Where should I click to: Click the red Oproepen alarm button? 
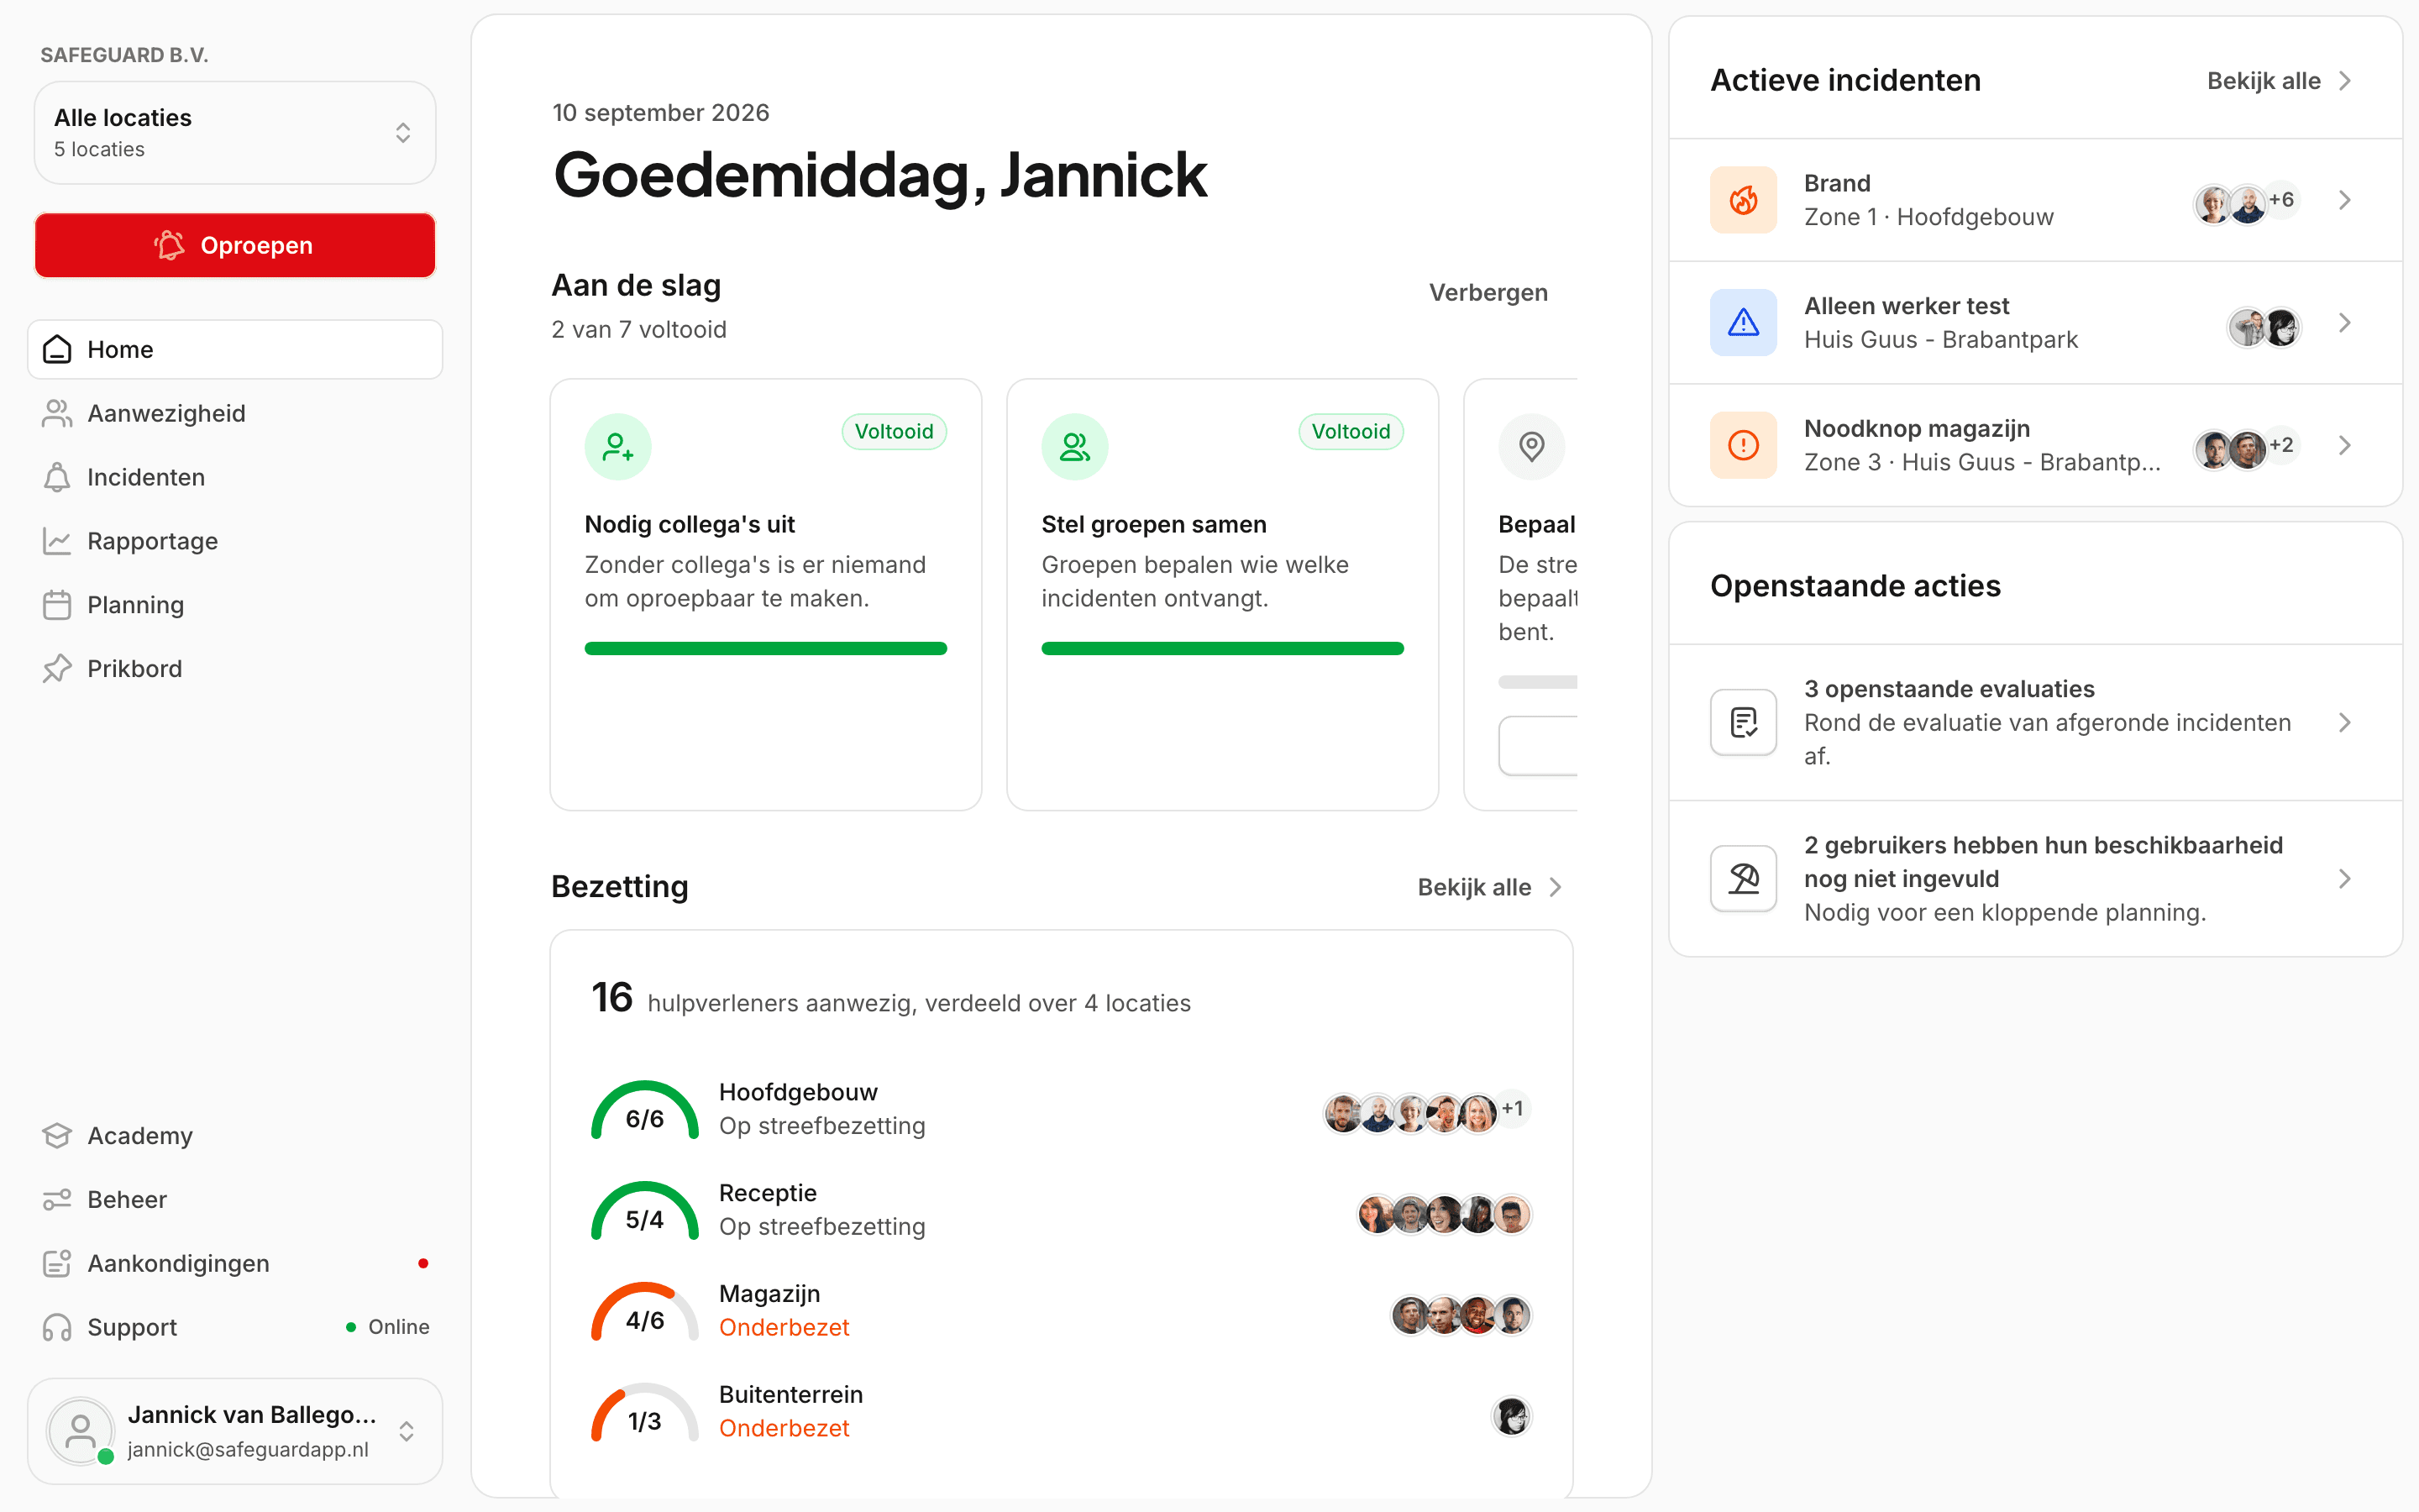click(235, 245)
